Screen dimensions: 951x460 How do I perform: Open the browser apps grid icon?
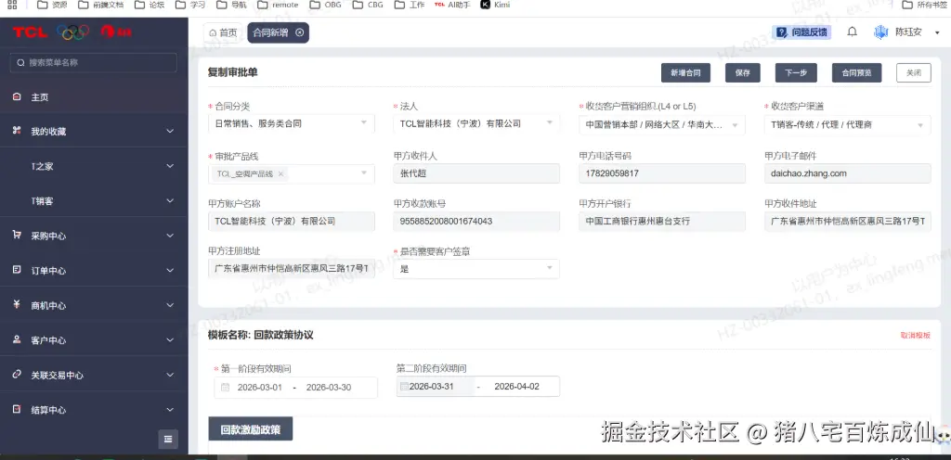tap(11, 5)
